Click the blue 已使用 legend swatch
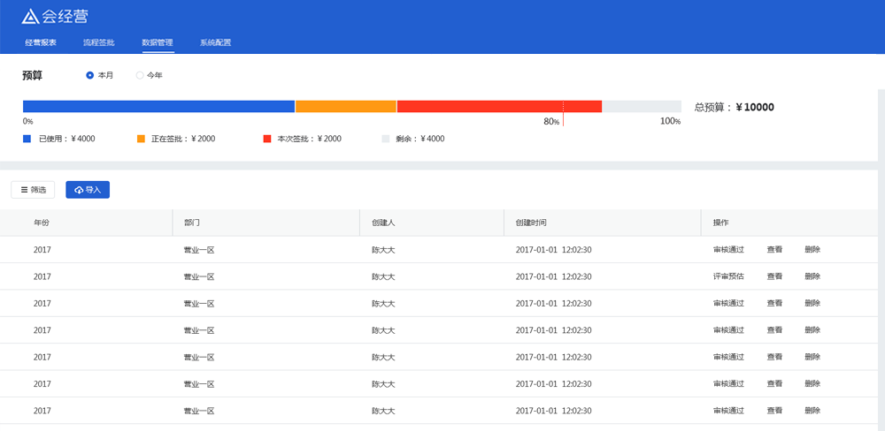 click(x=27, y=139)
